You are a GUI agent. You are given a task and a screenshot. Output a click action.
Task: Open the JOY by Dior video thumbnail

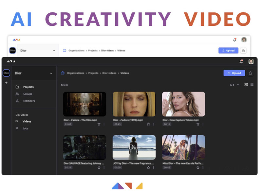point(134,147)
